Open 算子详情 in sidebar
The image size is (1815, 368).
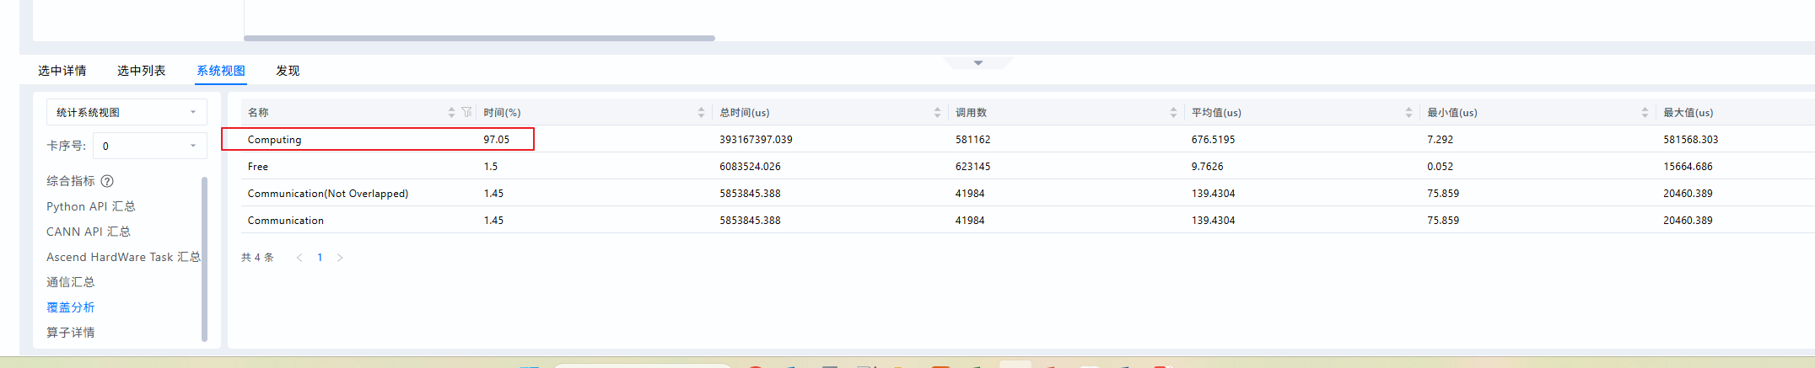70,333
